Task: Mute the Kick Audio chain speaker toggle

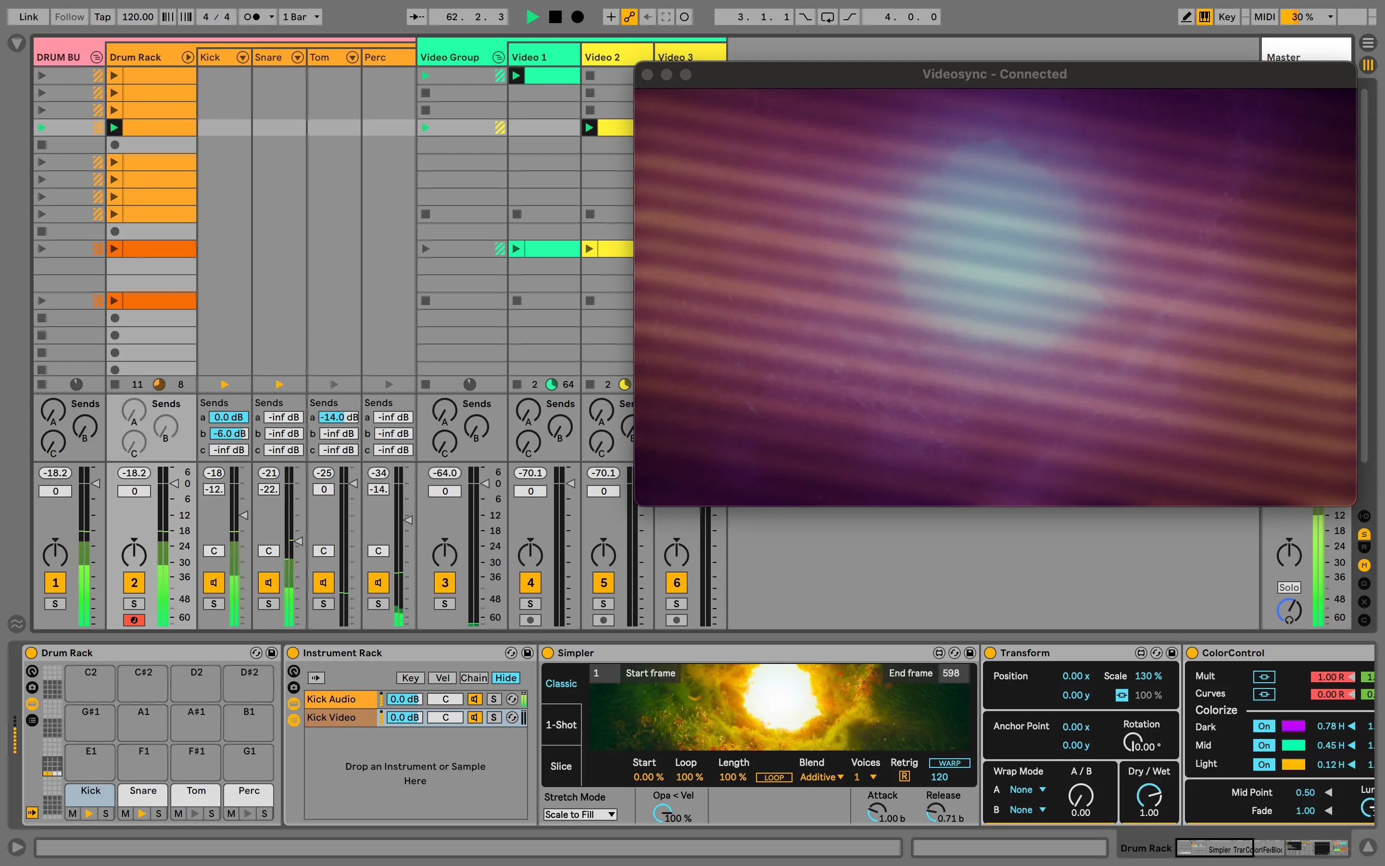Action: [475, 699]
